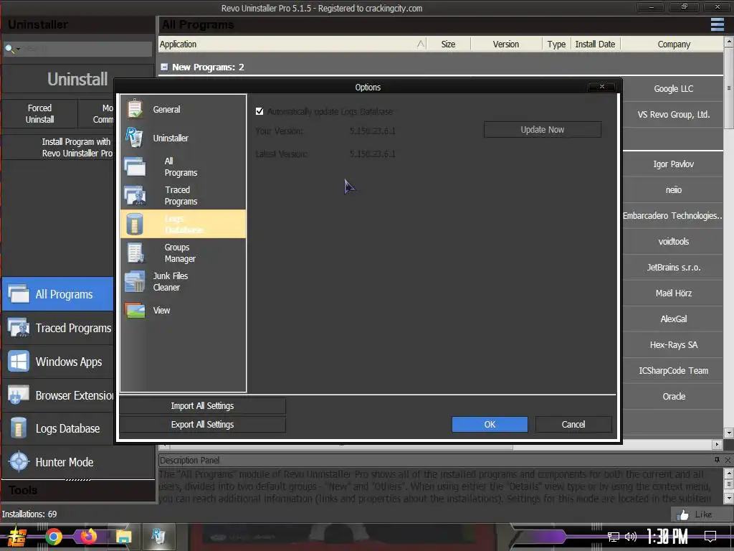
Task: Click Update Now button
Action: [x=542, y=130]
